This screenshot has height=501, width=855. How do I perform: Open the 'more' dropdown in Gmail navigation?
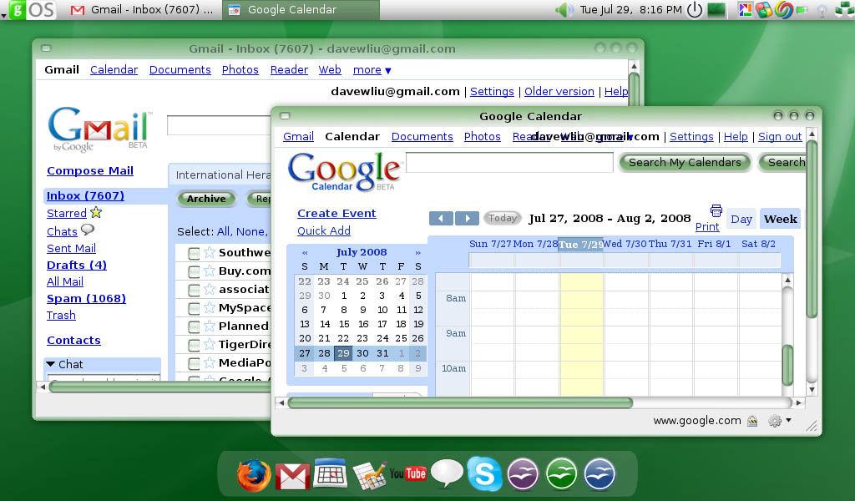(372, 70)
